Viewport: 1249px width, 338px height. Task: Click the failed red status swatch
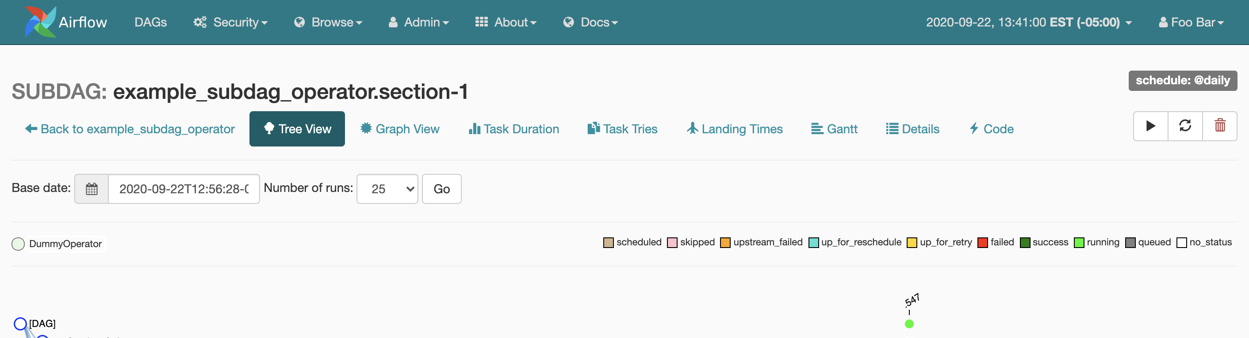(983, 242)
